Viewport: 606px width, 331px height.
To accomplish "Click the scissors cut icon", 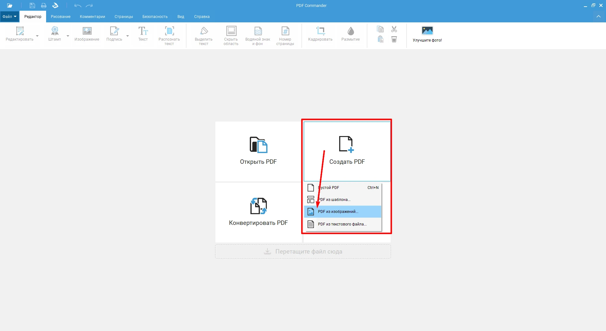I will point(394,29).
